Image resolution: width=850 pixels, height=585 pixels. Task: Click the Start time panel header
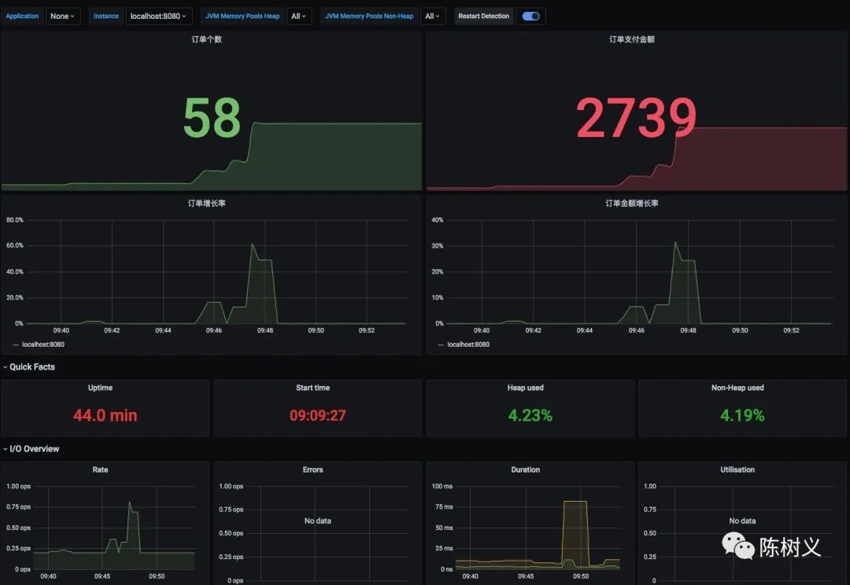coord(312,388)
